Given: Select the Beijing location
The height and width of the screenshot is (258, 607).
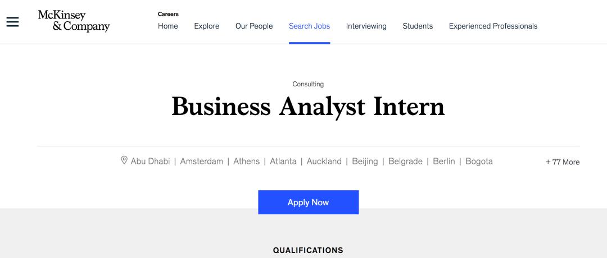Looking at the screenshot, I should pyautogui.click(x=365, y=162).
